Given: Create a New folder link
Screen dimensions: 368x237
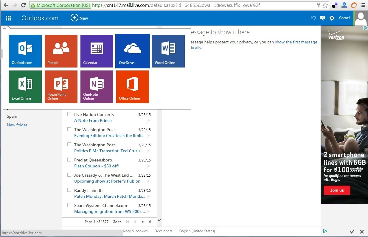Looking at the screenshot, I should 17,125.
